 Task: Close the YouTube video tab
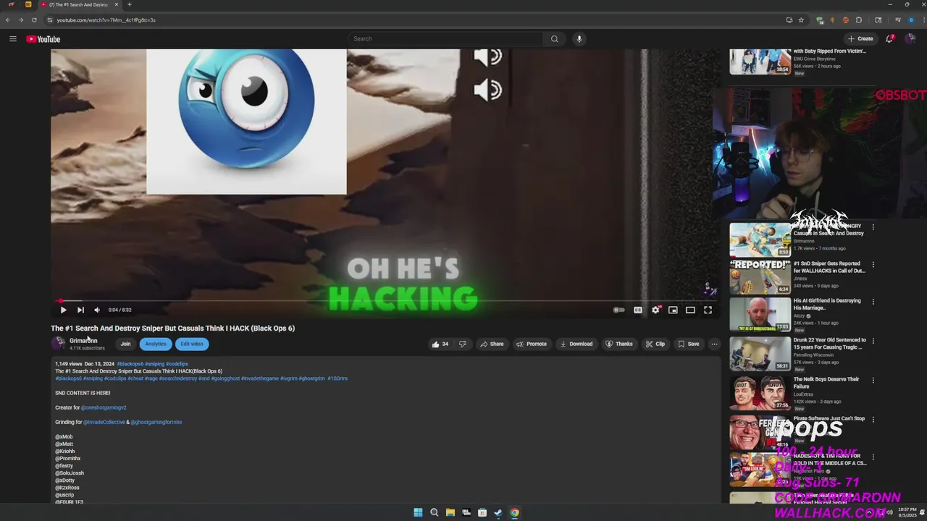(117, 4)
